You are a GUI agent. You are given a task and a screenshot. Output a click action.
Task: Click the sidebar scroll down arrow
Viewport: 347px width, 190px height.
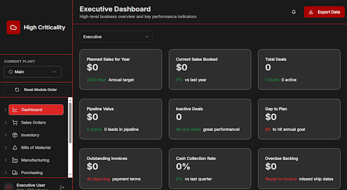click(70, 175)
